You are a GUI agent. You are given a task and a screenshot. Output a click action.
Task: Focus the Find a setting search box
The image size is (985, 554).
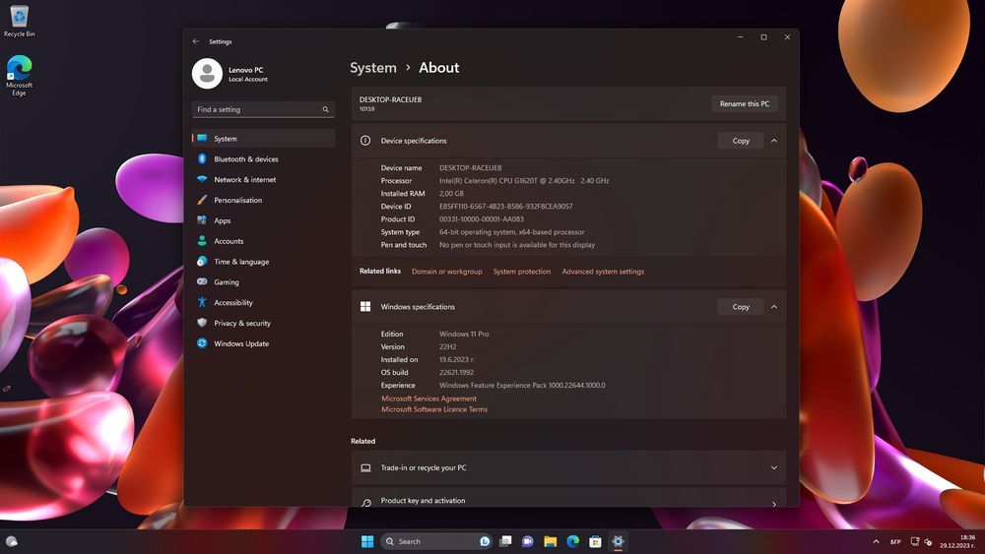(x=263, y=109)
